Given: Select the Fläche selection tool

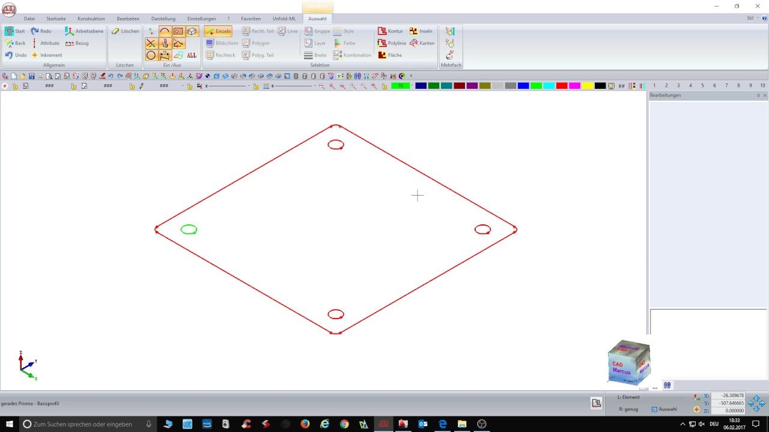Looking at the screenshot, I should [x=389, y=55].
